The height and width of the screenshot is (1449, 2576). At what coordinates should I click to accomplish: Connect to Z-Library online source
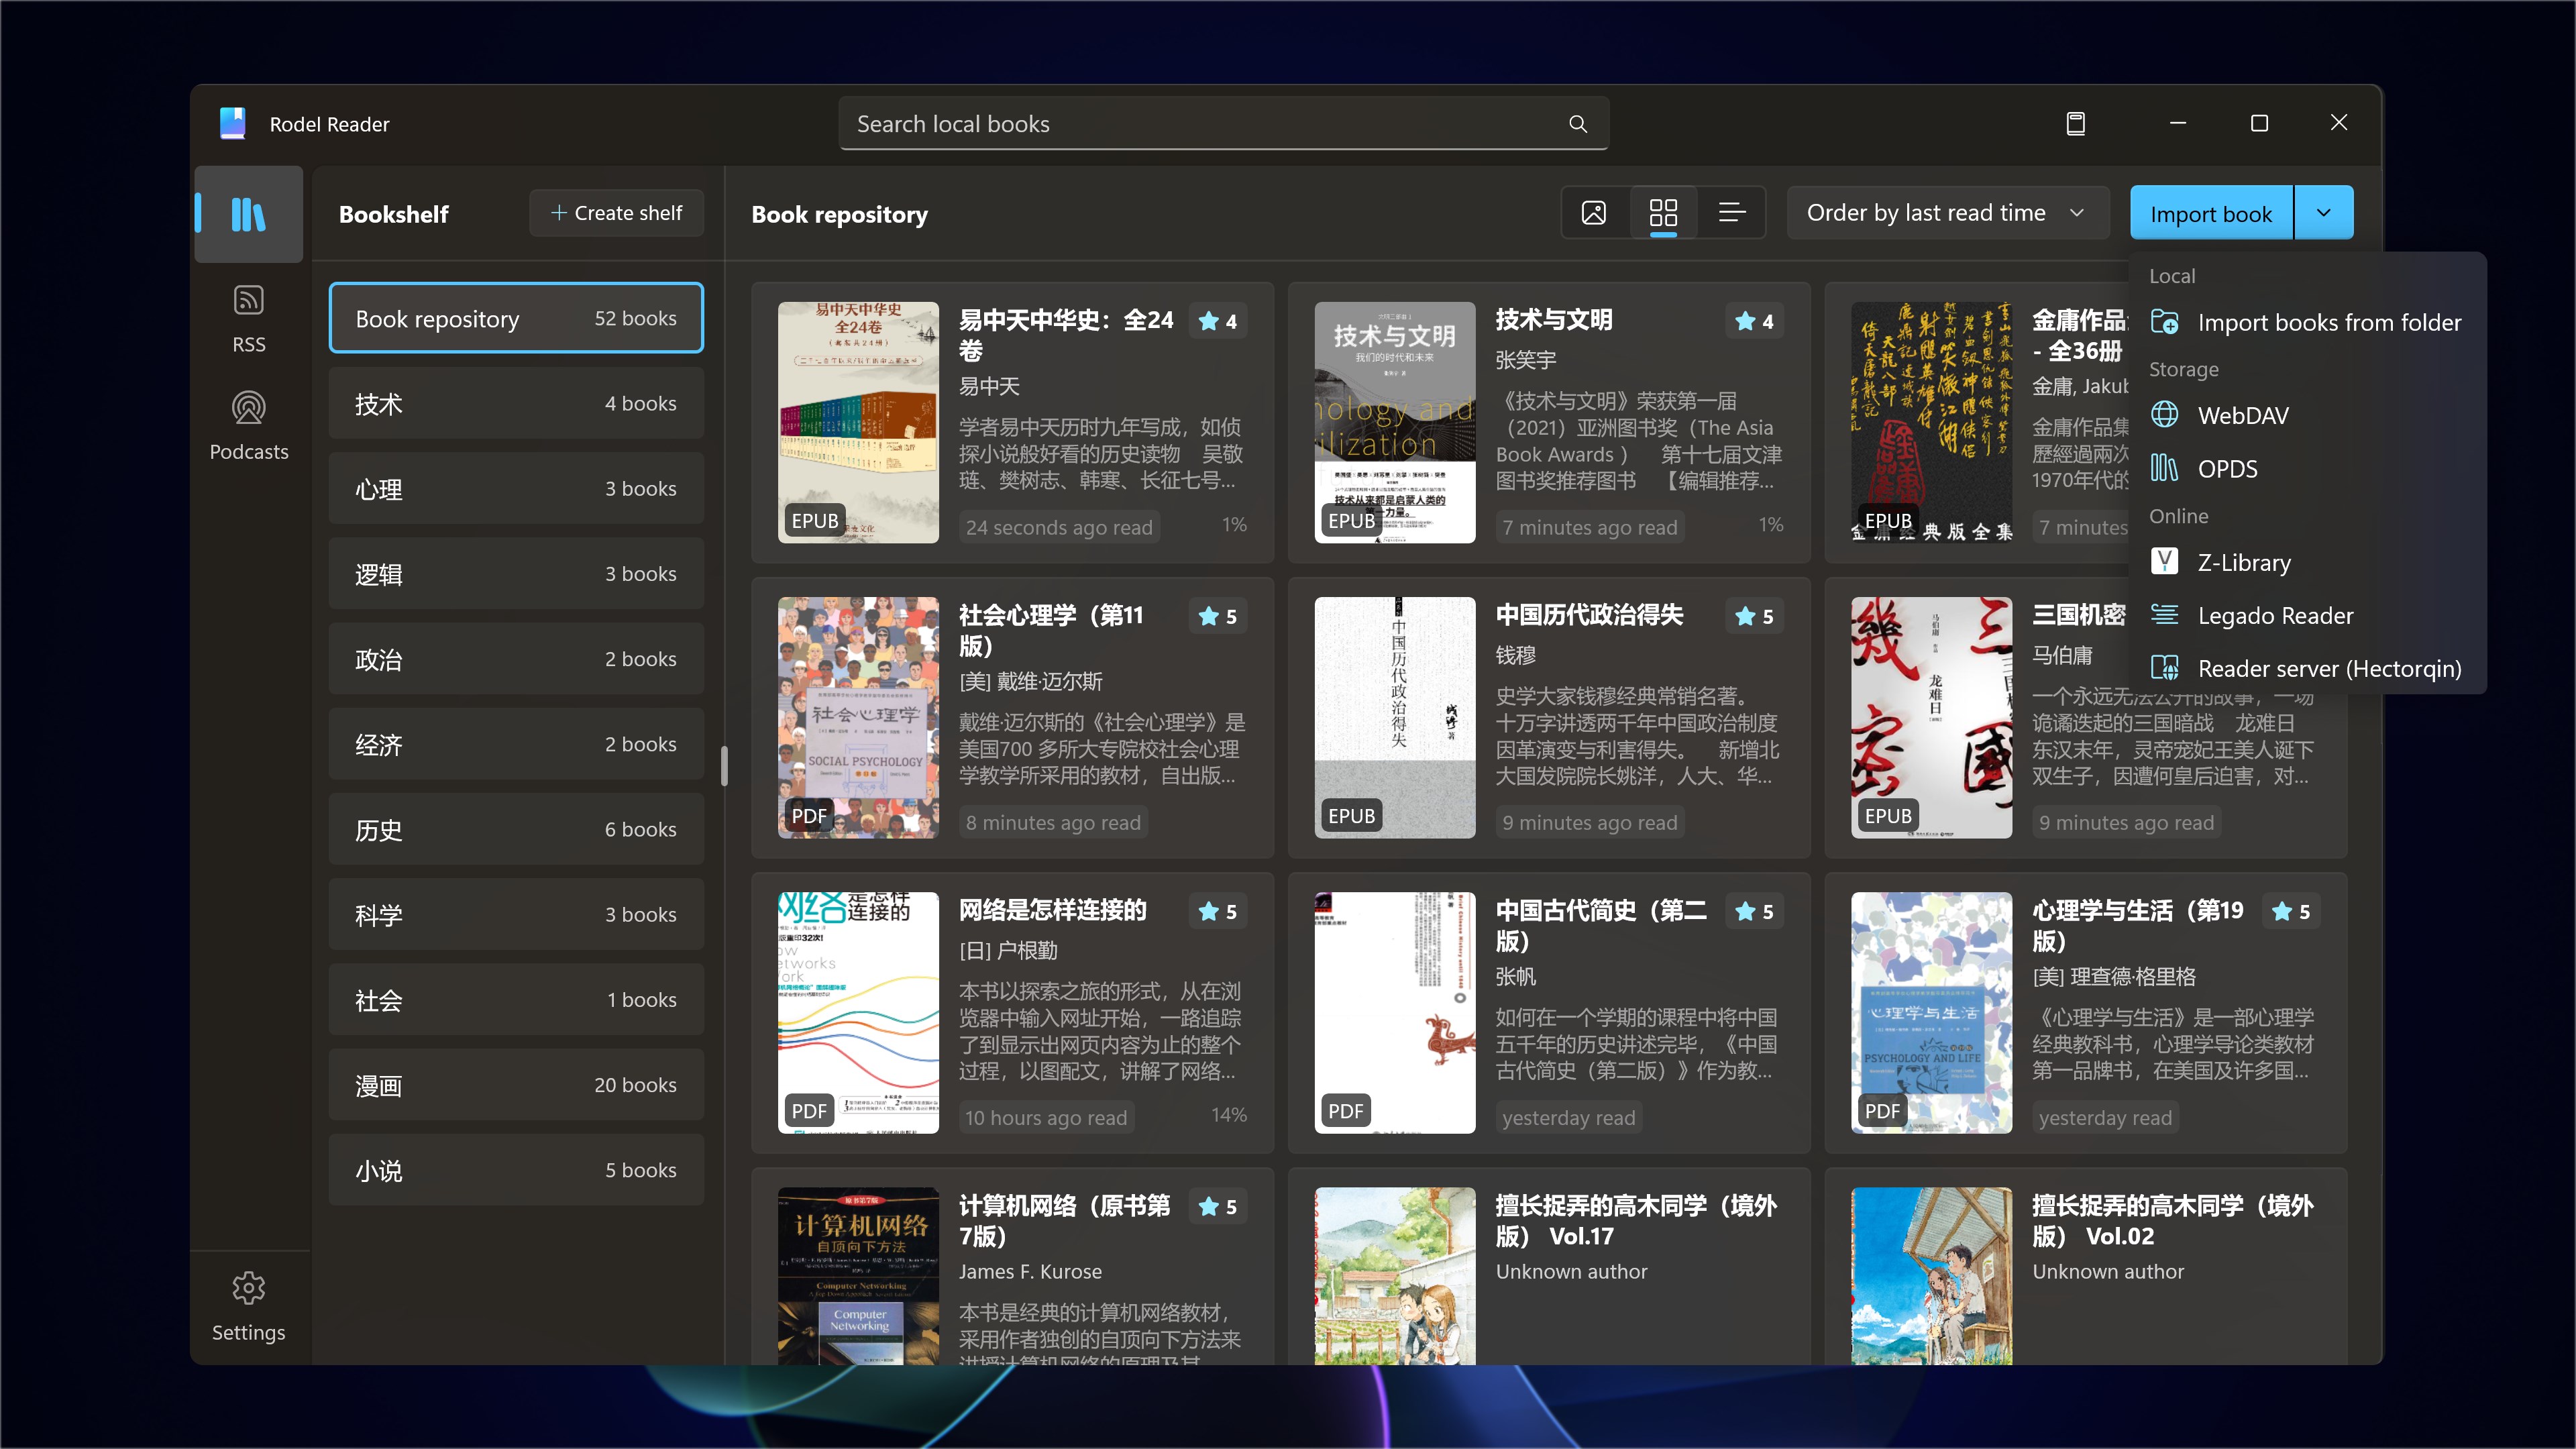pos(2245,562)
